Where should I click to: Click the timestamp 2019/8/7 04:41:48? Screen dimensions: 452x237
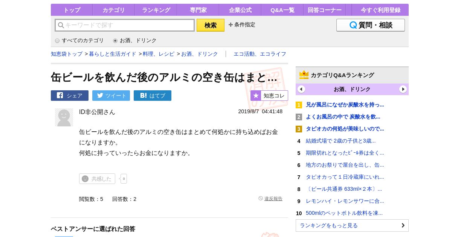tap(260, 111)
